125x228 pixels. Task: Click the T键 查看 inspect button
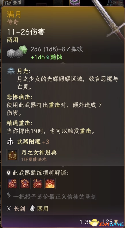point(13,3)
